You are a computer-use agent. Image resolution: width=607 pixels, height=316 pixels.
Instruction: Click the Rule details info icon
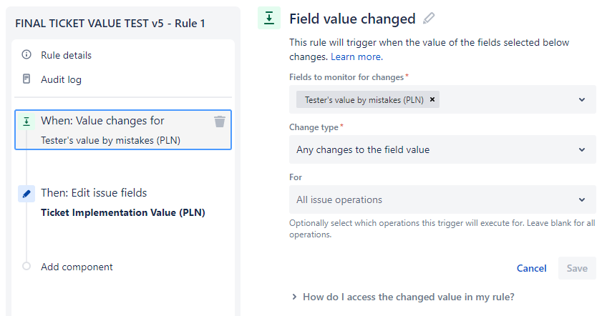click(26, 54)
